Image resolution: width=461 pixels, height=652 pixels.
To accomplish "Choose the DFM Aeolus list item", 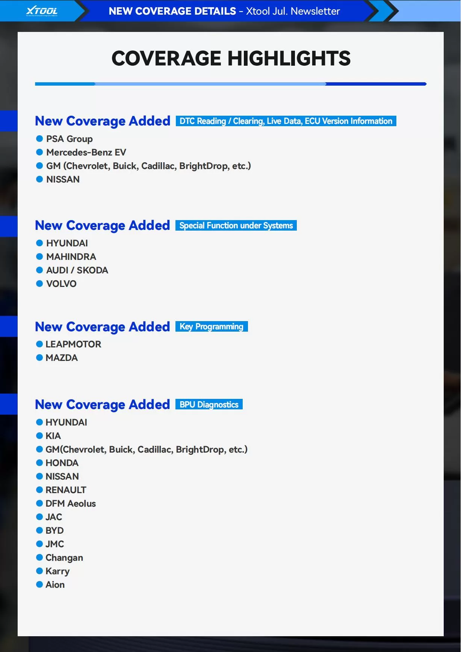I will (x=71, y=503).
